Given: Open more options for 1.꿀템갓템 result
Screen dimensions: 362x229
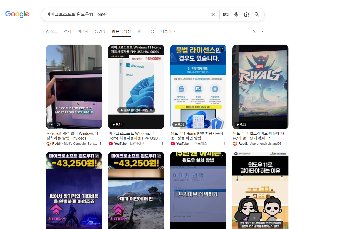Looking at the screenshot, I should (x=163, y=144).
